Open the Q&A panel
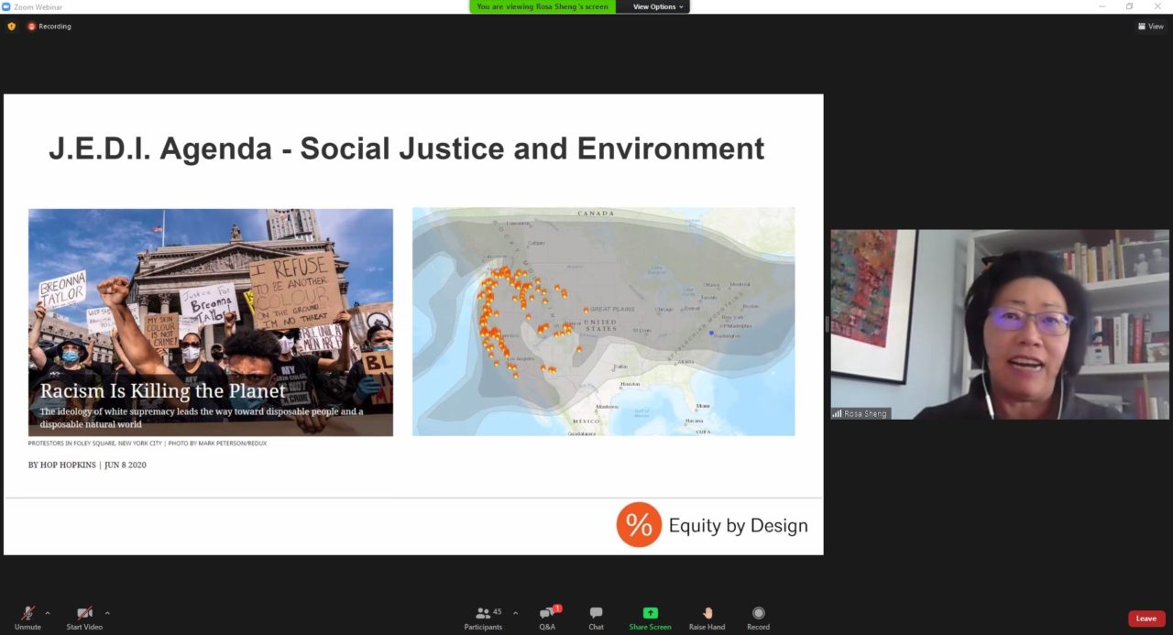 [547, 614]
